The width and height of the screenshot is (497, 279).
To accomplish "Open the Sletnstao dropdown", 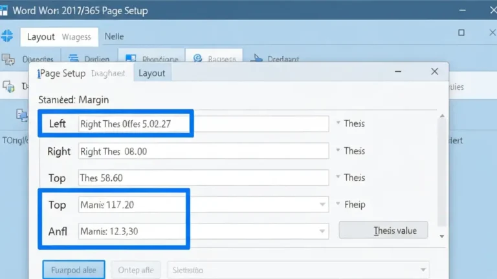I will (298, 270).
